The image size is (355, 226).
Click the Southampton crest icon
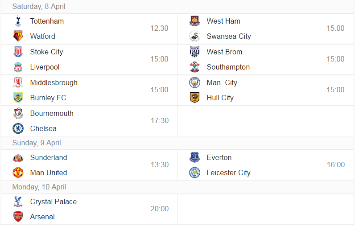click(x=195, y=67)
